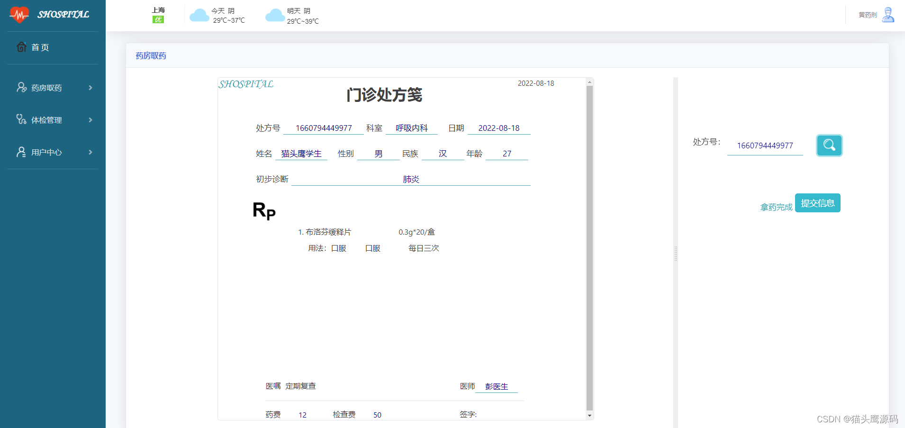905x428 pixels.
Task: Click the prescription number 1660794449977 on form
Action: coord(324,128)
